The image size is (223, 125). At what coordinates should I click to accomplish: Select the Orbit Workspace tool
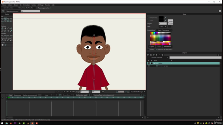click(11, 40)
